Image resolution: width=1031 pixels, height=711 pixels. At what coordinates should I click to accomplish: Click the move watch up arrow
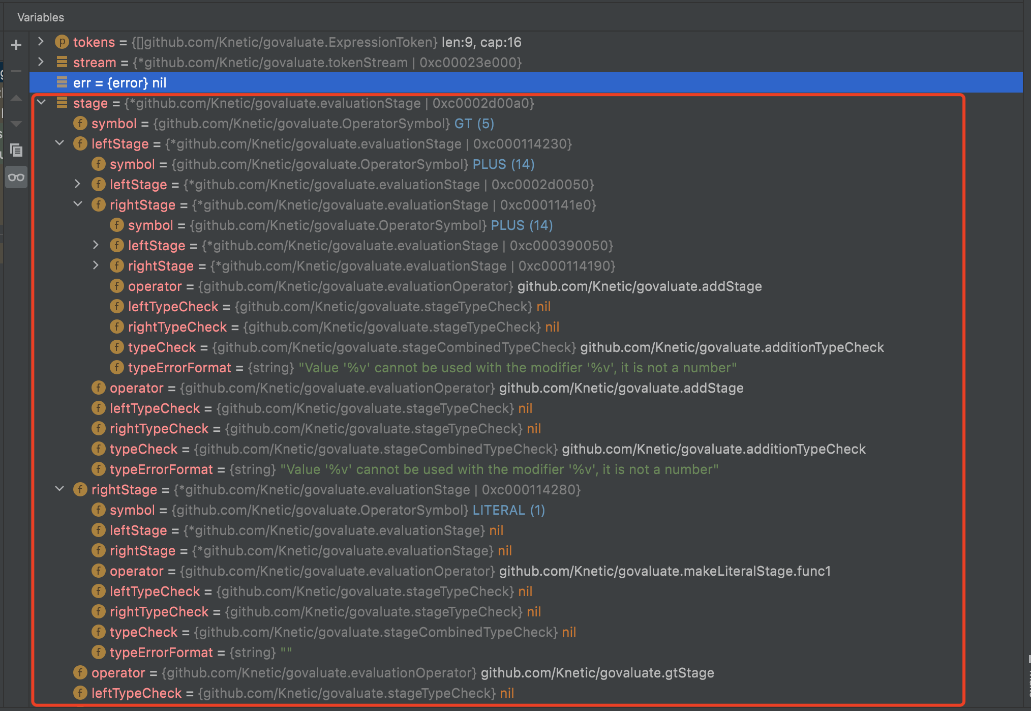[x=16, y=98]
